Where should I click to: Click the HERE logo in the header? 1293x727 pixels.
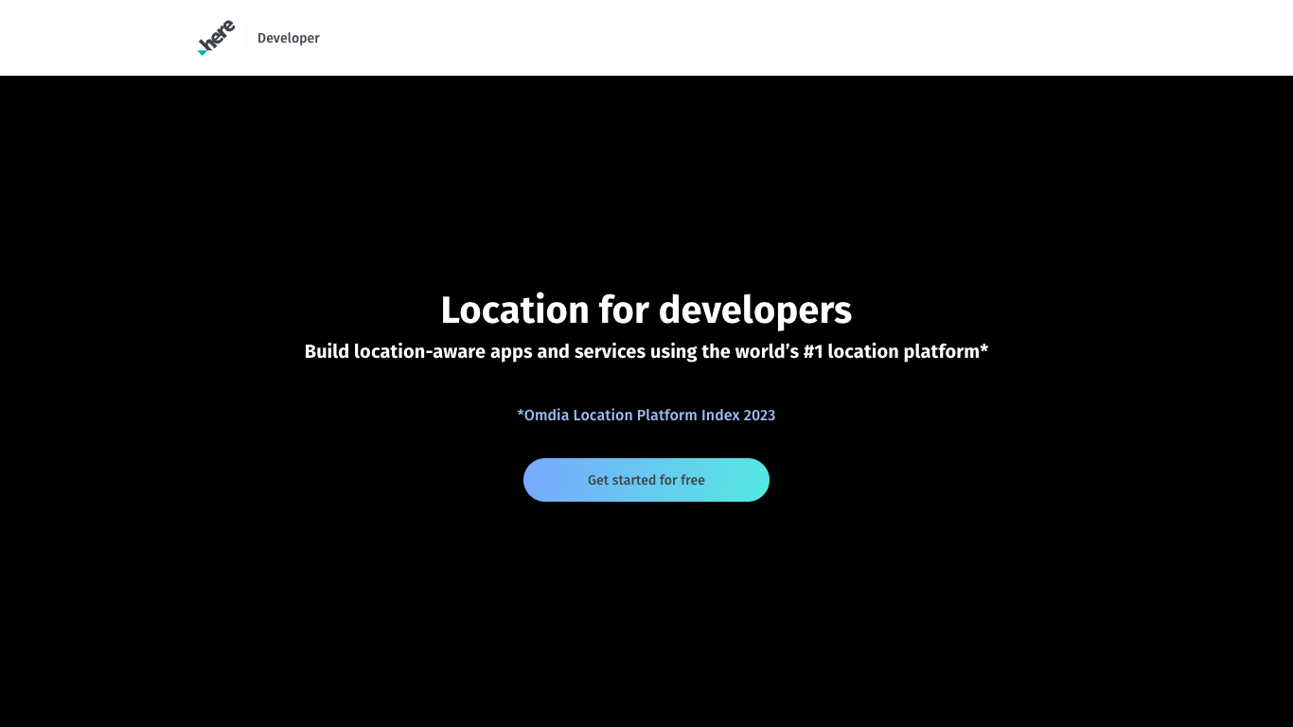(217, 38)
